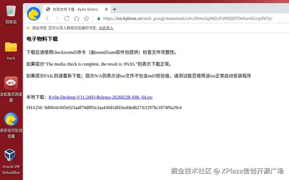Viewport: 289px width, 180px height.
Task: Go forward with the forward arrow
Action: click(57, 18)
